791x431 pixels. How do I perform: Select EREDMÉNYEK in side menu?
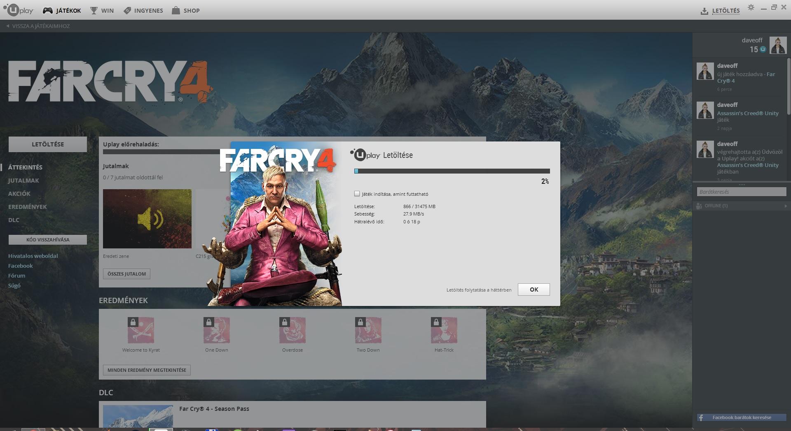tap(28, 207)
